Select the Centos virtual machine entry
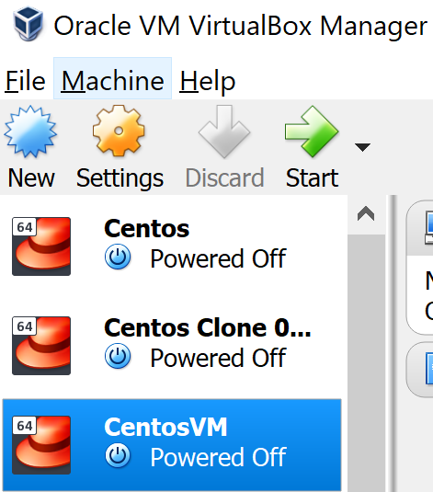Viewport: 433px width, 492px height. pyautogui.click(x=172, y=246)
